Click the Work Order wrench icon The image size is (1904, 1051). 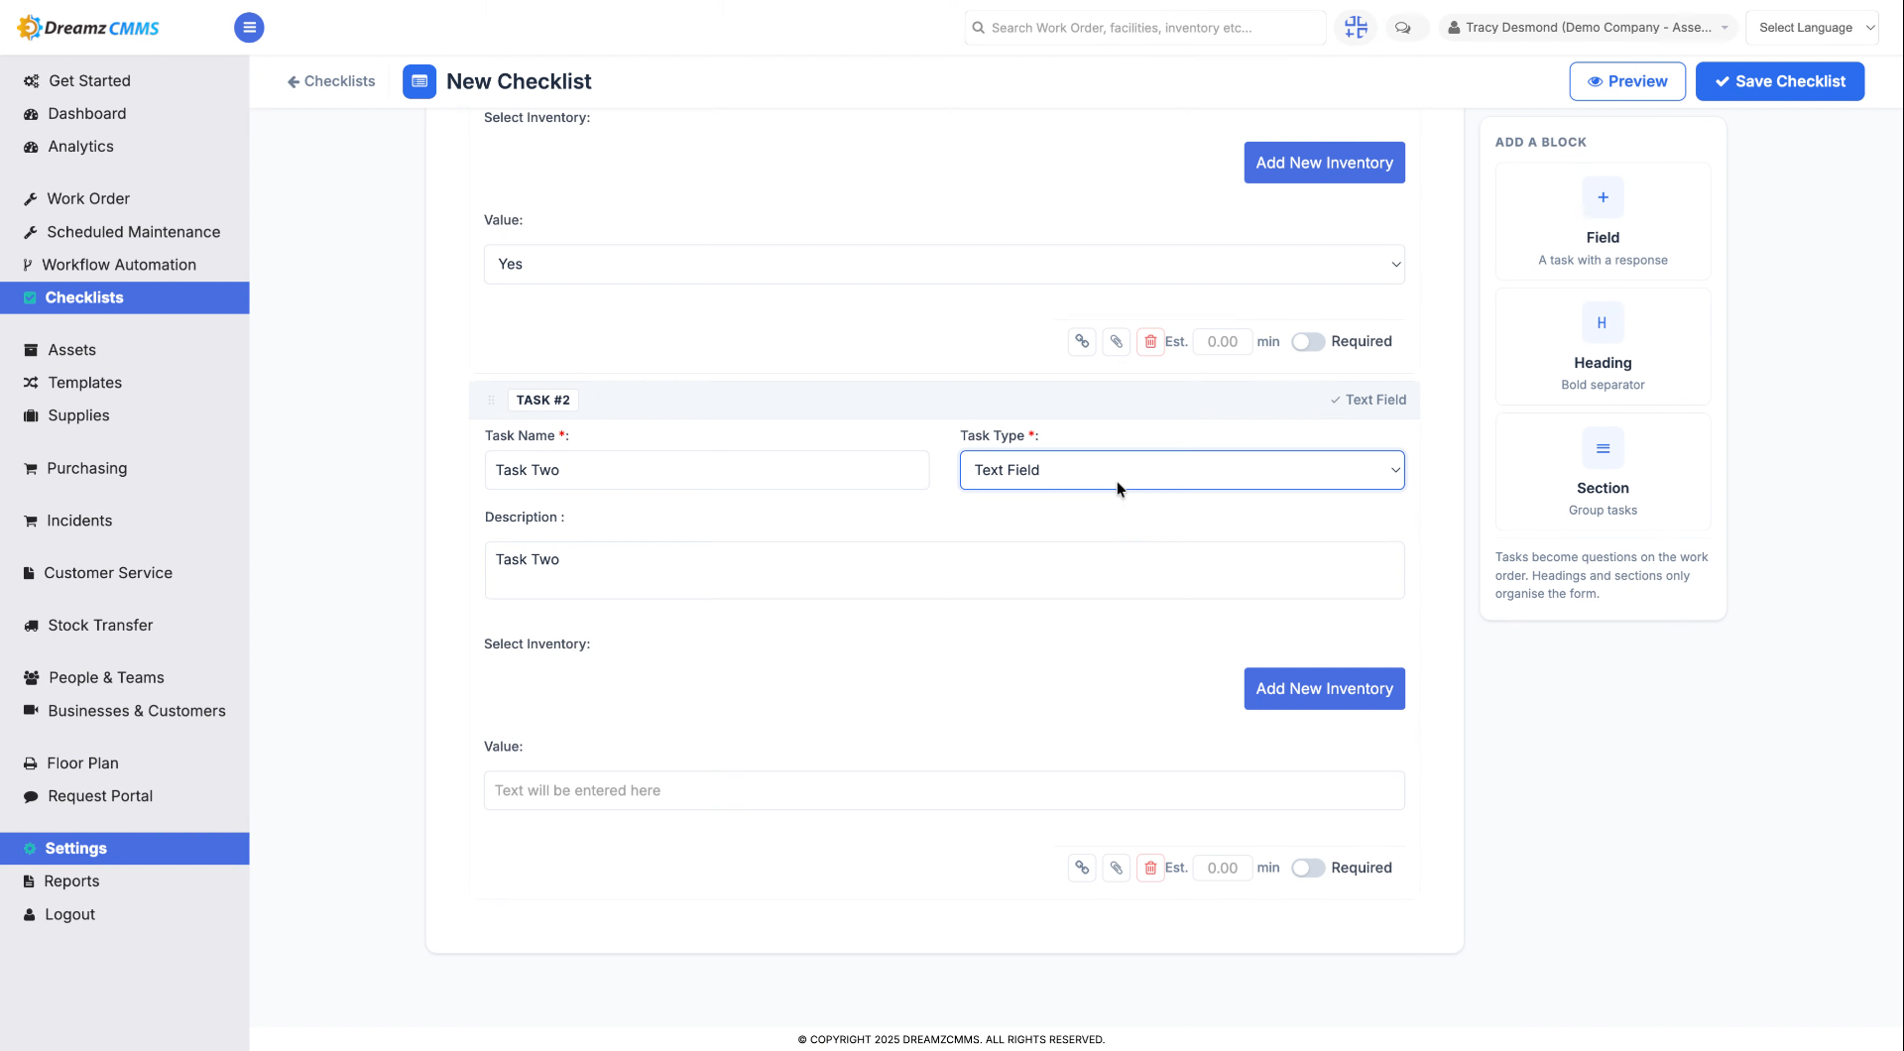31,199
